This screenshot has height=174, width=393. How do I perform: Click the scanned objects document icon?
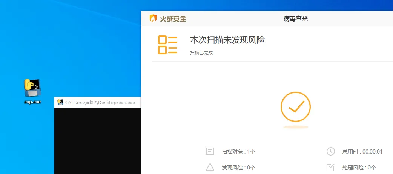(x=210, y=152)
